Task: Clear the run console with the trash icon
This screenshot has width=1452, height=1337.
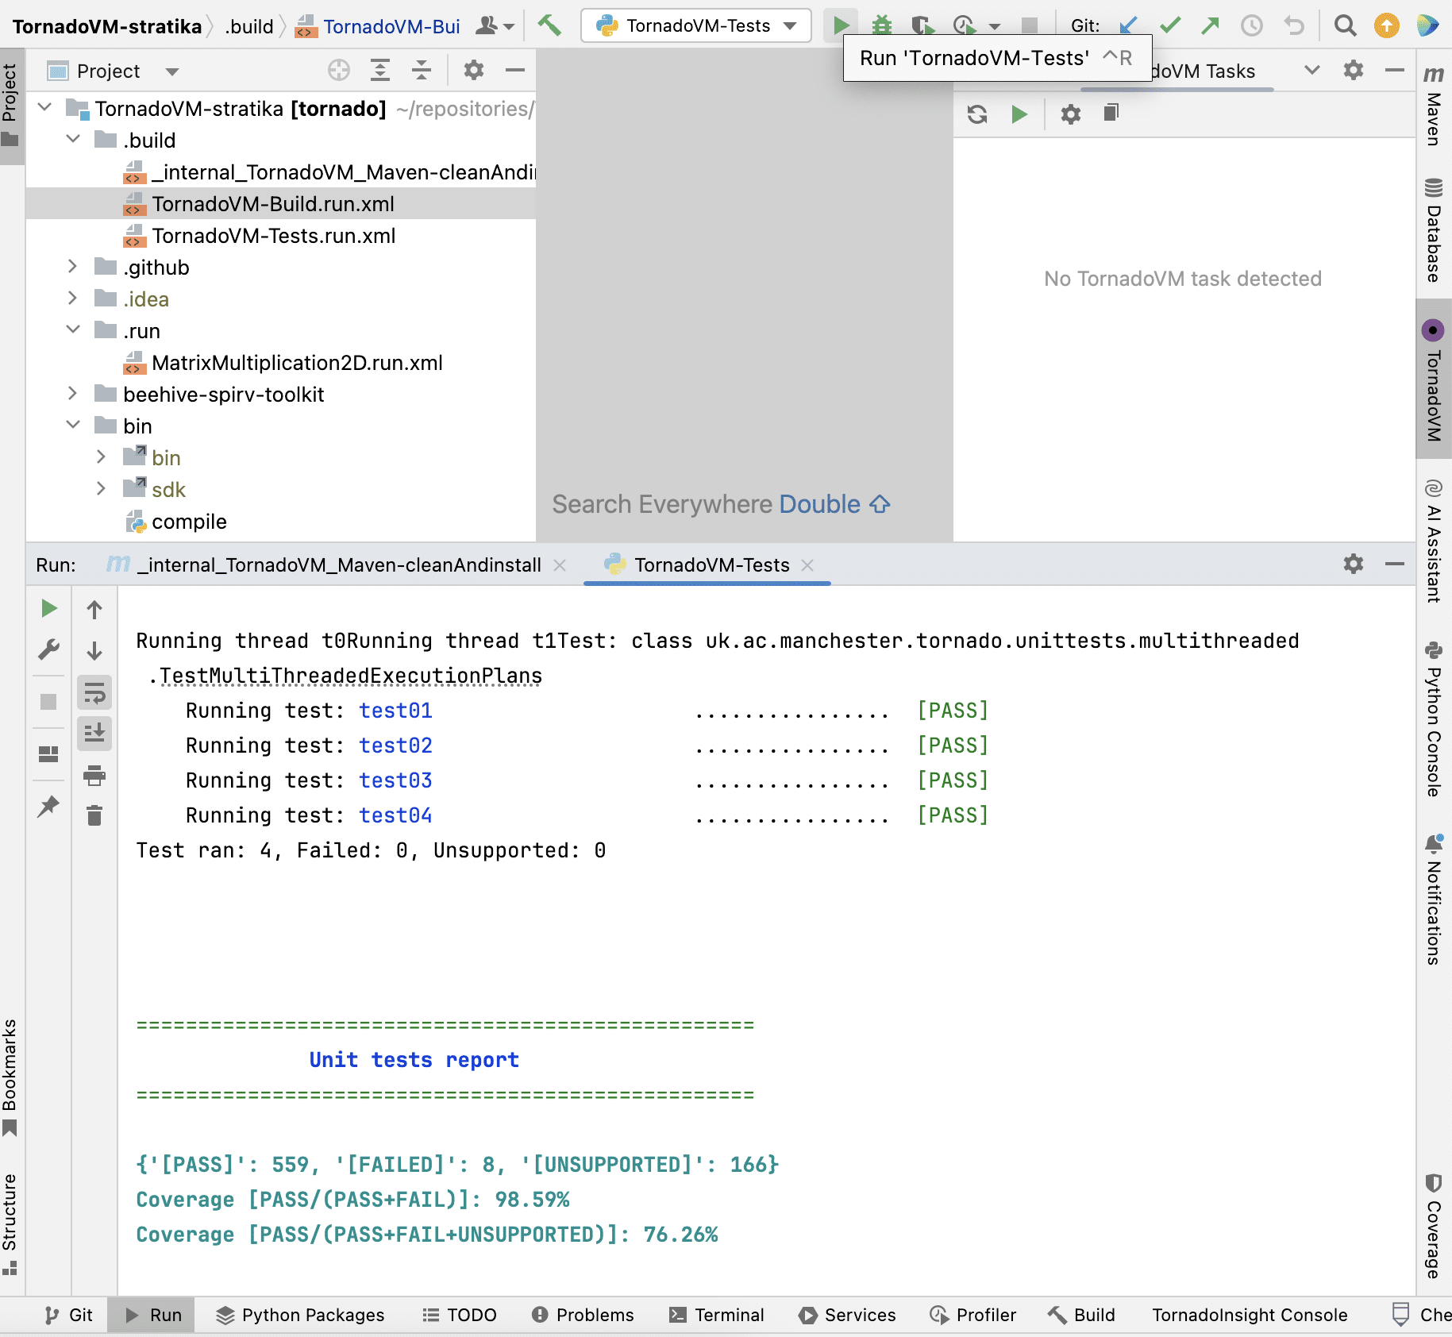Action: (94, 815)
